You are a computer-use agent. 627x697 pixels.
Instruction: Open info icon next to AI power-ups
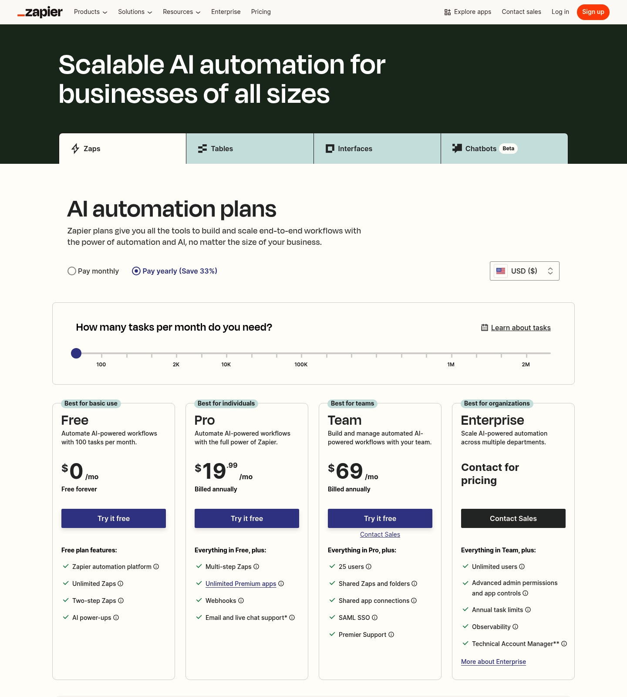point(116,618)
